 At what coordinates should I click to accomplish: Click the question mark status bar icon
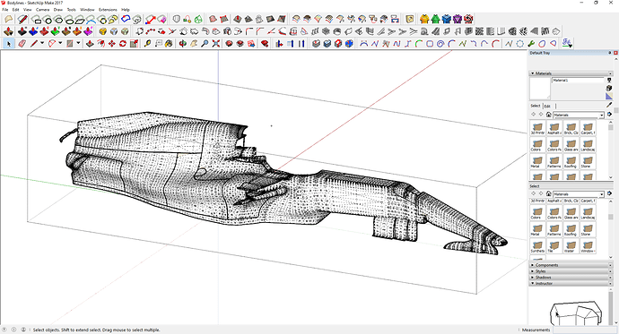click(x=4, y=330)
